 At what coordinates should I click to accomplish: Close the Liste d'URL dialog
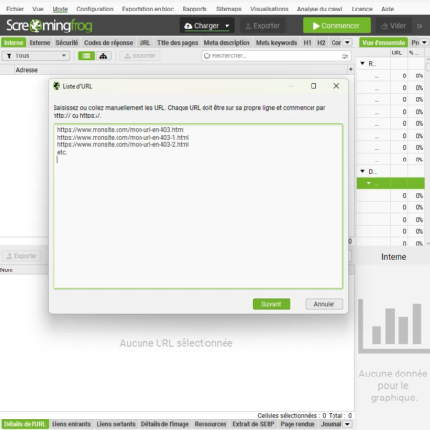[x=336, y=86]
